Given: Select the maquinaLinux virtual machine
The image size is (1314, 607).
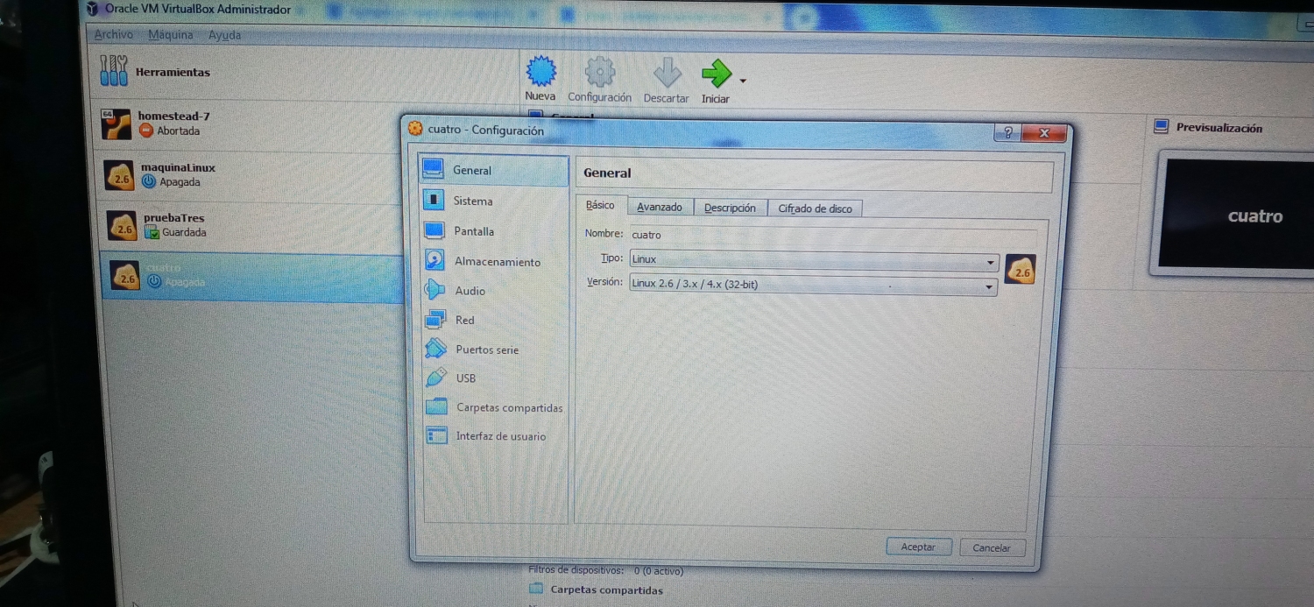Looking at the screenshot, I should click(251, 175).
